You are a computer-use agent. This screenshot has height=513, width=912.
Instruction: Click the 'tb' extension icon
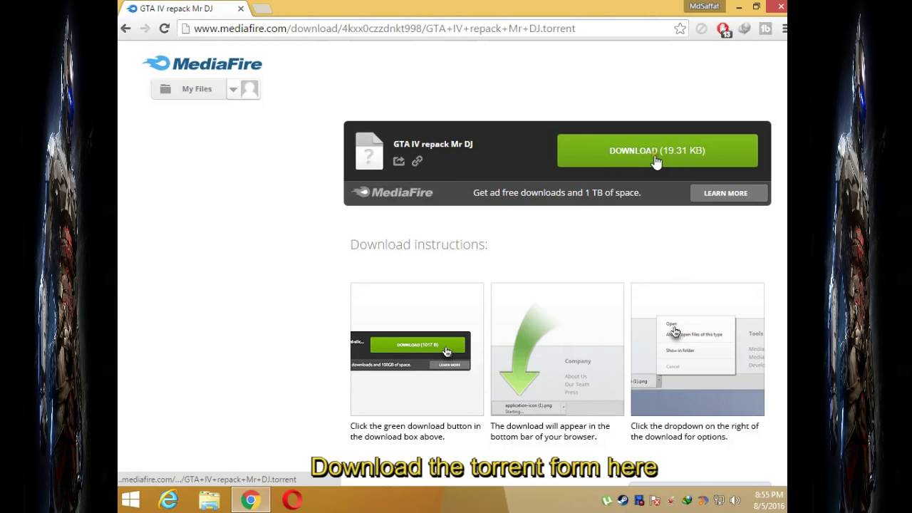[x=766, y=29]
